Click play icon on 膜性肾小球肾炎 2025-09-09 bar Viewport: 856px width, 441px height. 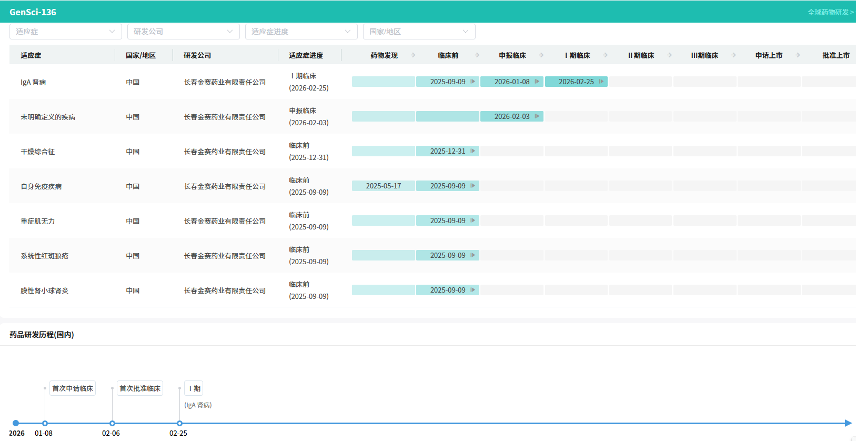pyautogui.click(x=472, y=290)
